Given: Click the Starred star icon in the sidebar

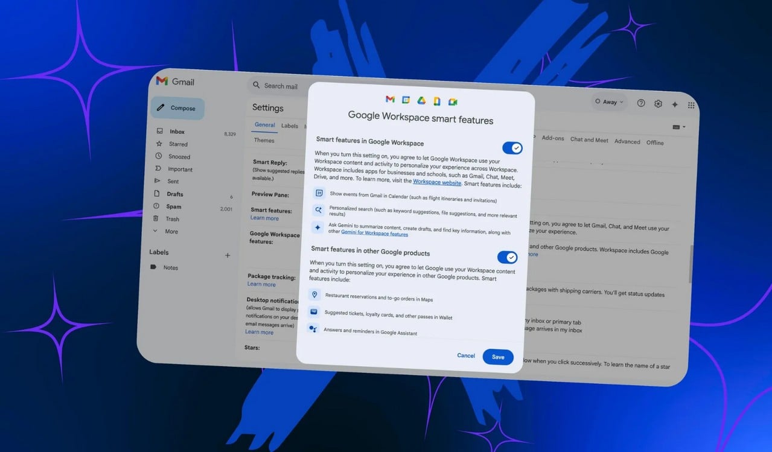Looking at the screenshot, I should (159, 144).
